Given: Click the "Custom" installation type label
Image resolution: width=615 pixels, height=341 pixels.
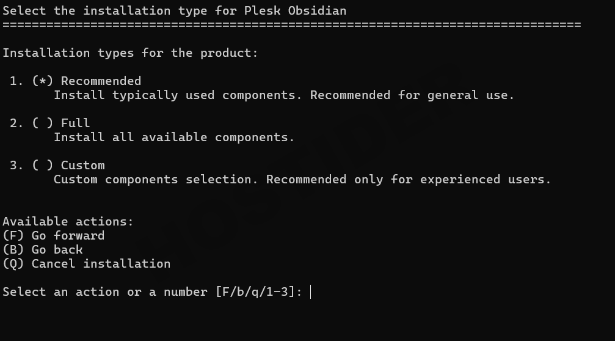Looking at the screenshot, I should 82,166.
